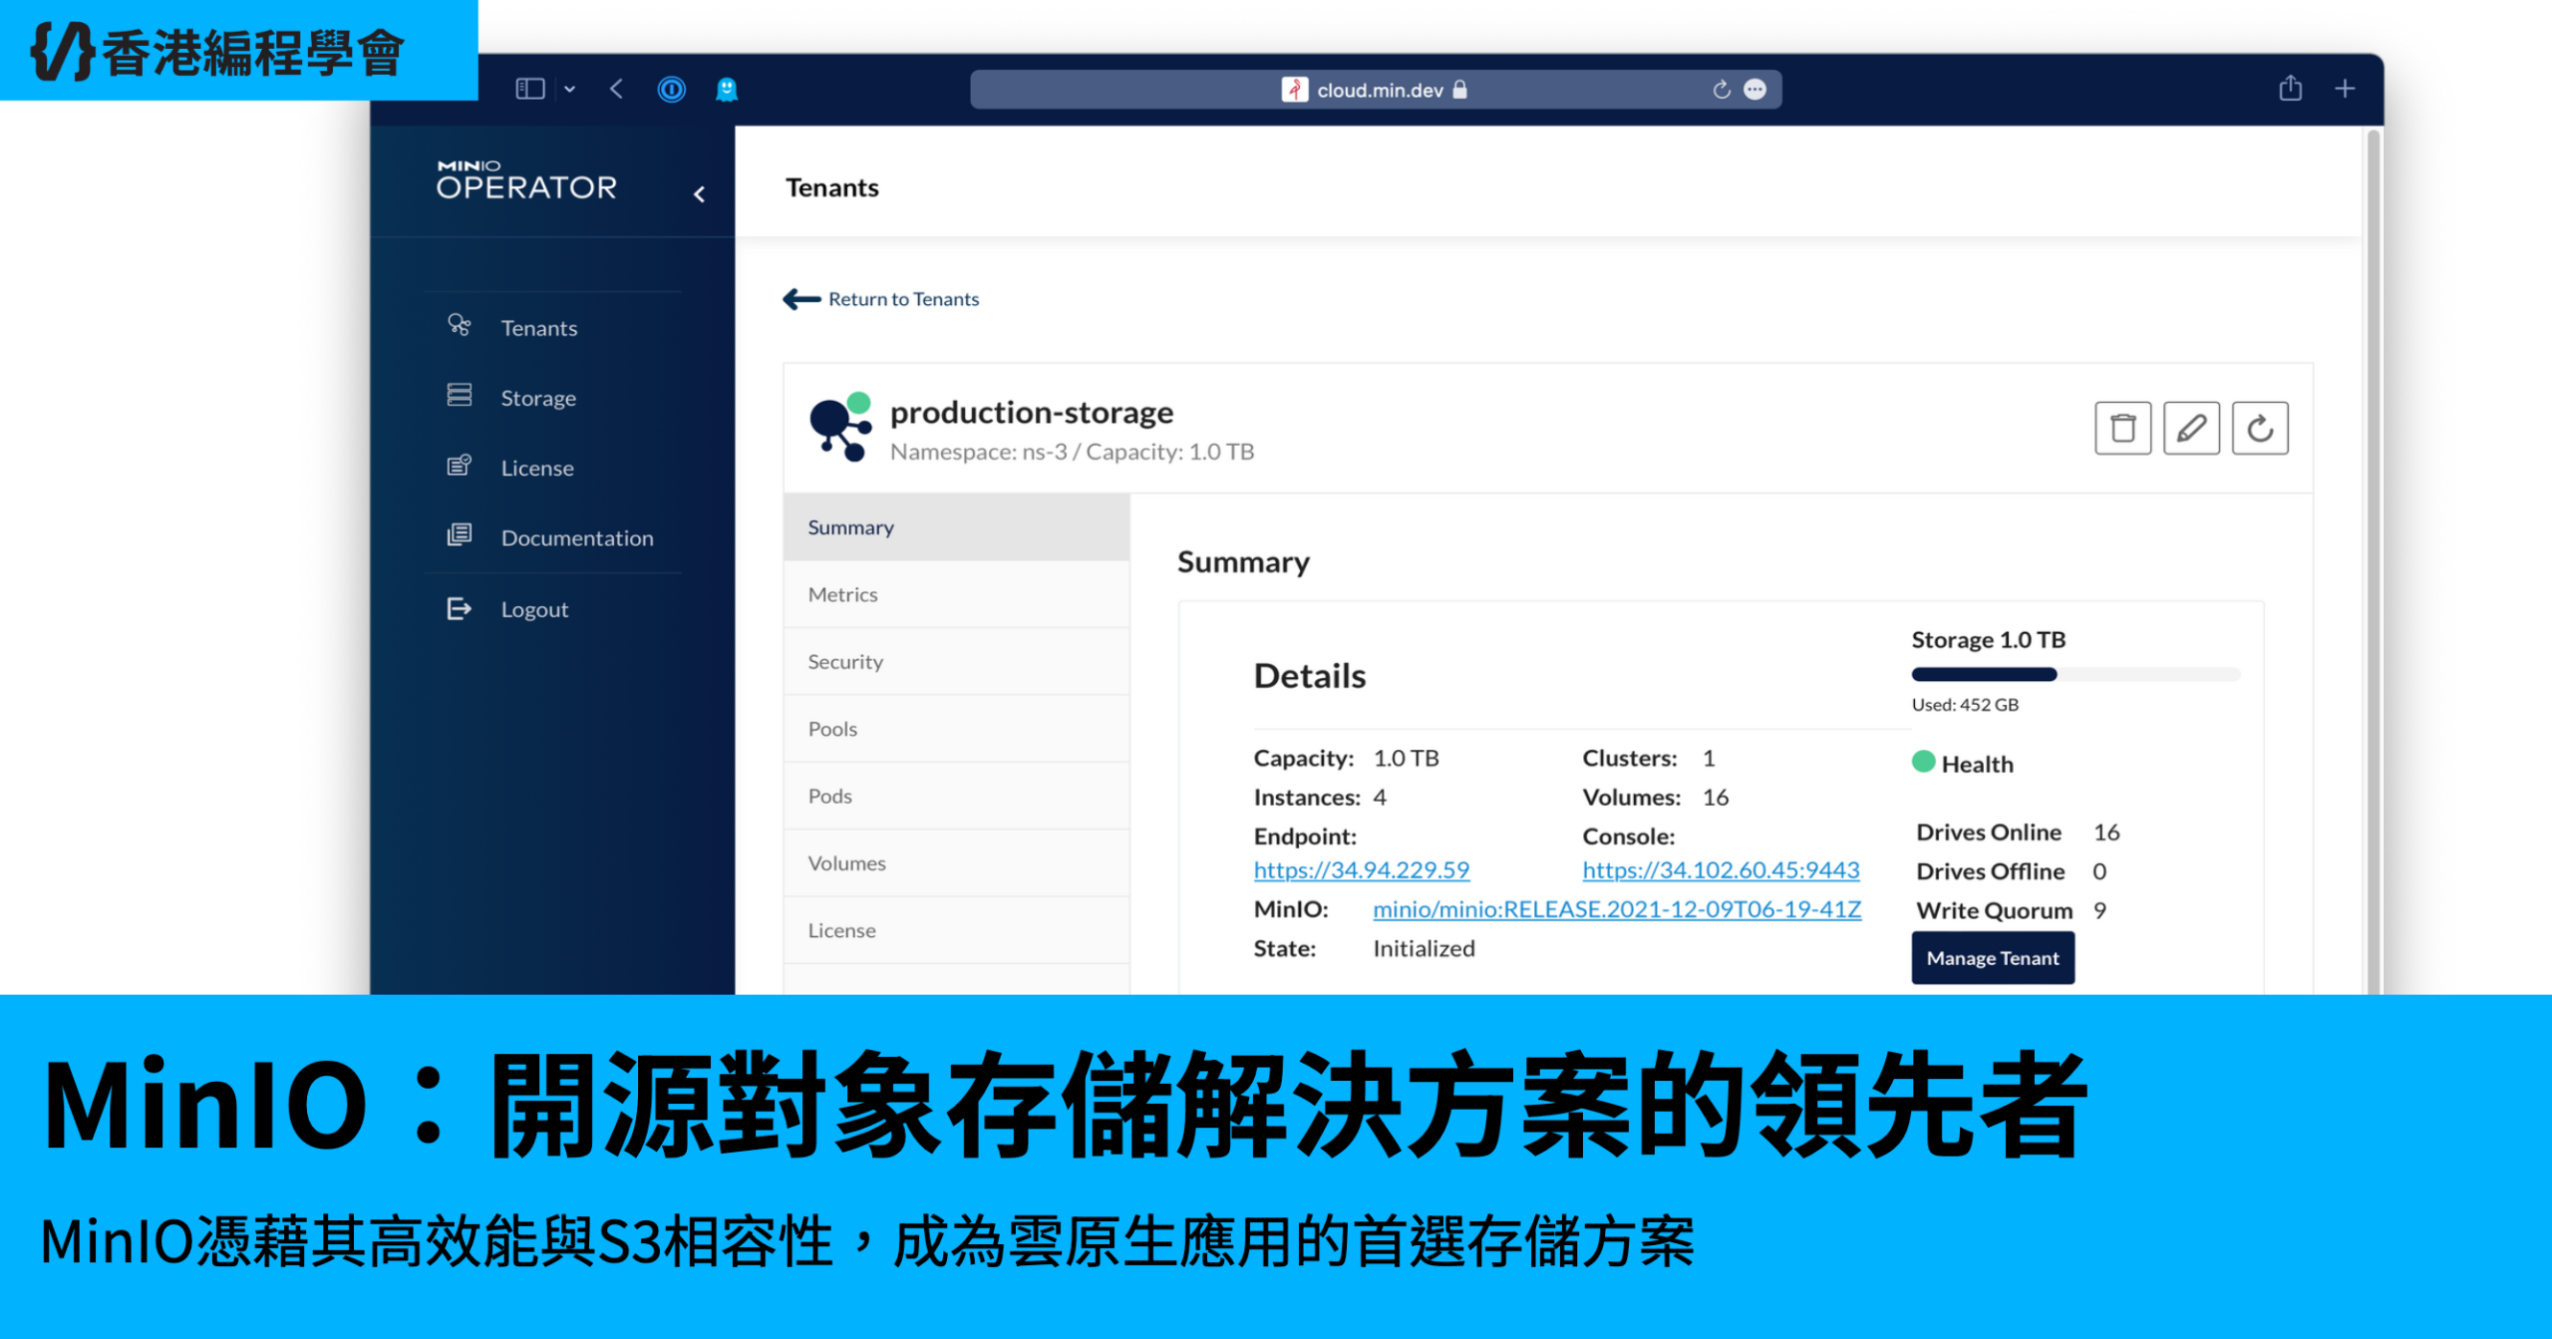The height and width of the screenshot is (1339, 2552).
Task: Click the production-storage tenant icon
Action: (840, 428)
